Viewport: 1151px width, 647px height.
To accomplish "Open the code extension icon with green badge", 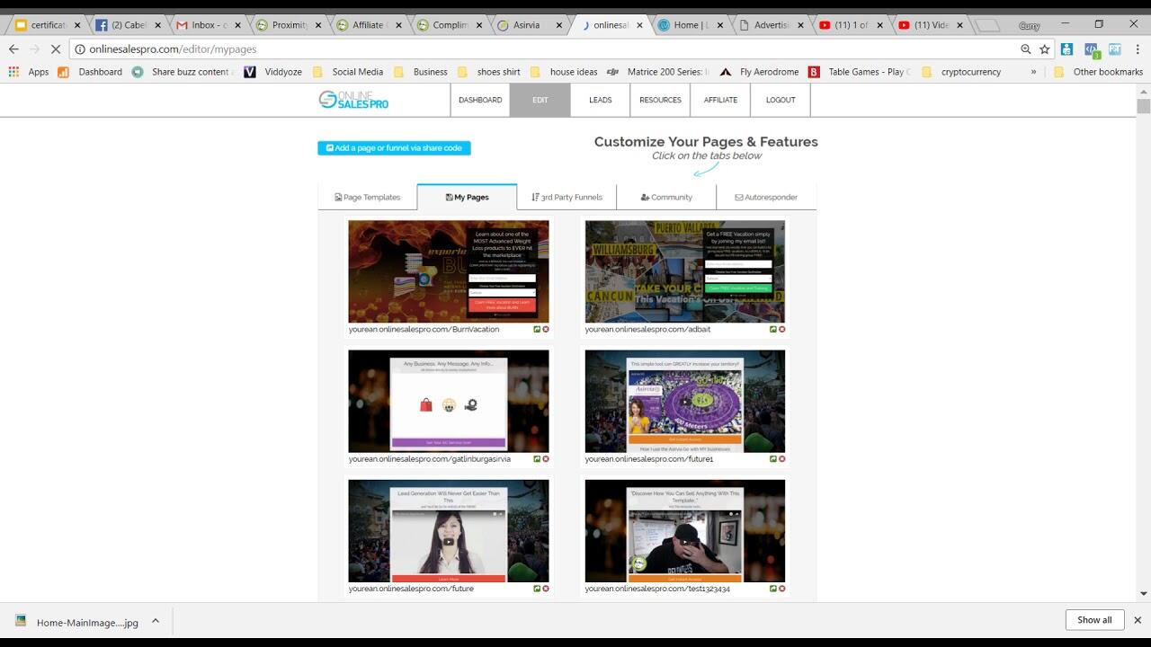I will [x=1092, y=50].
